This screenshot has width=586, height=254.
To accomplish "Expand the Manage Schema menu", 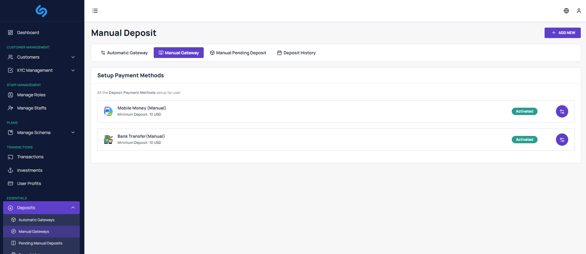I will coord(41,133).
